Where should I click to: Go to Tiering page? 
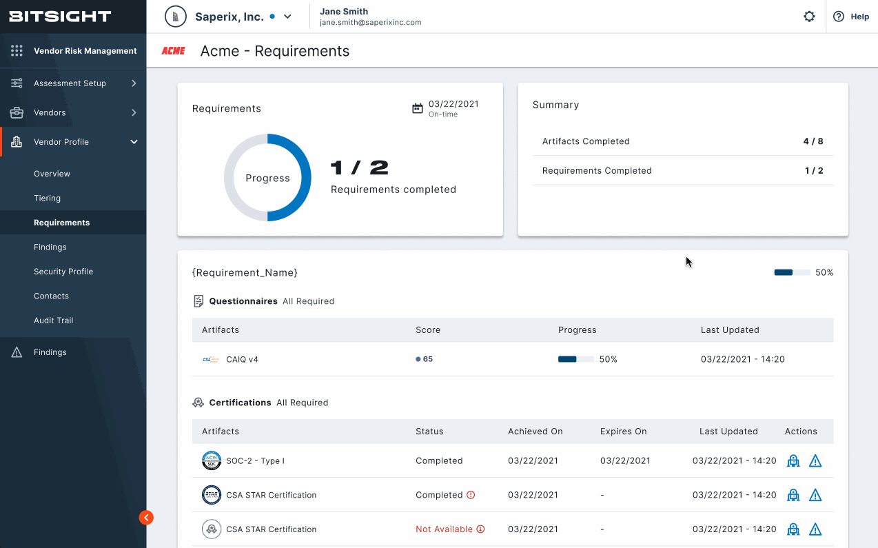47,199
